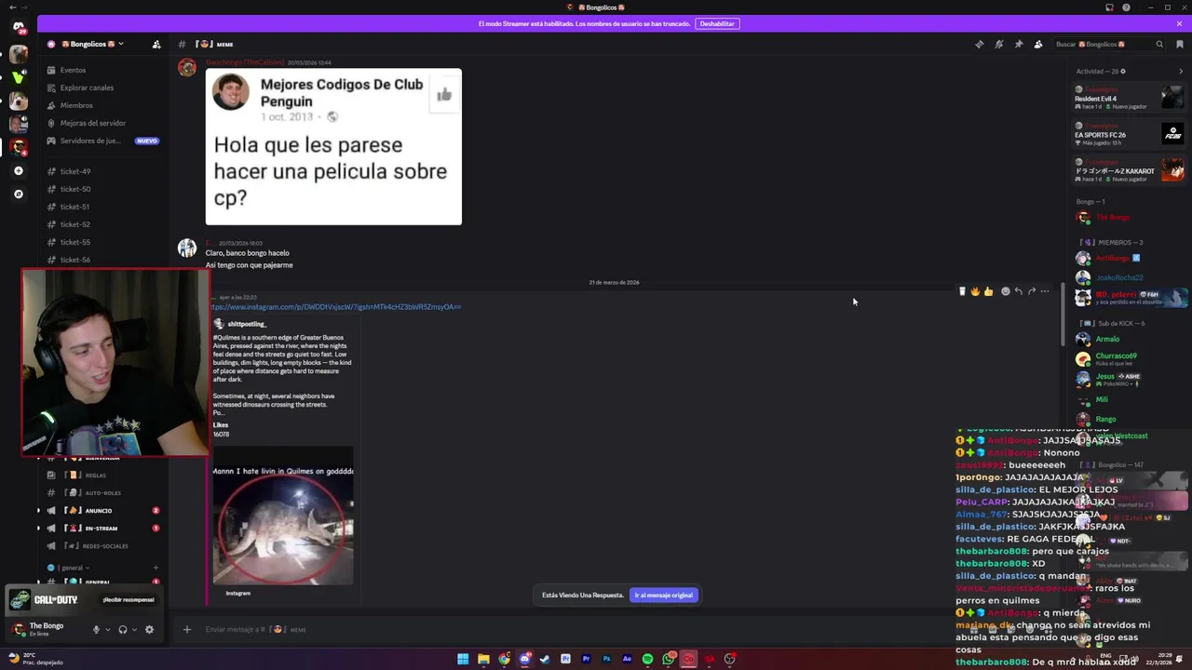Open the Club Penguin meme image
The width and height of the screenshot is (1192, 670).
(x=333, y=146)
